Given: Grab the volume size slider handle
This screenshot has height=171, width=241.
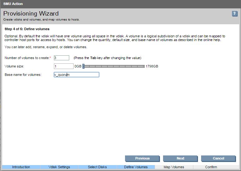Looking at the screenshot, I should (x=84, y=66).
